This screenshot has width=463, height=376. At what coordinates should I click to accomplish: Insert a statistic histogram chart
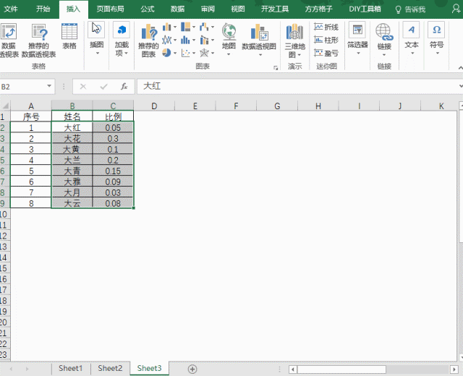186,40
